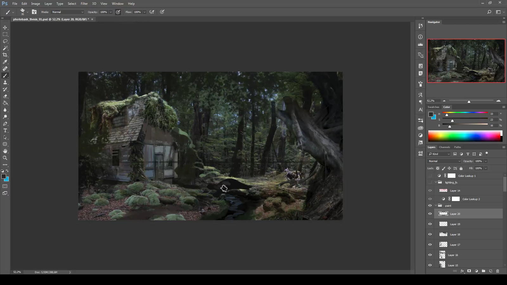Screen dimensions: 507x285
Task: Select the Healing Brush tool
Action: click(5, 69)
